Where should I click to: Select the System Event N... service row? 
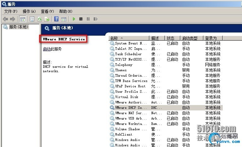coord(166,43)
